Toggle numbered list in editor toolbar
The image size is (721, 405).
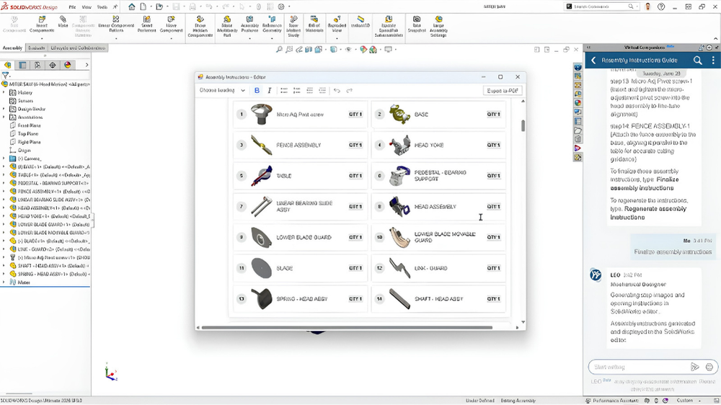pyautogui.click(x=297, y=91)
